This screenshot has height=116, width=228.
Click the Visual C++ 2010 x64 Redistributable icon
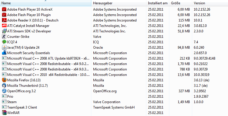tap(4, 75)
